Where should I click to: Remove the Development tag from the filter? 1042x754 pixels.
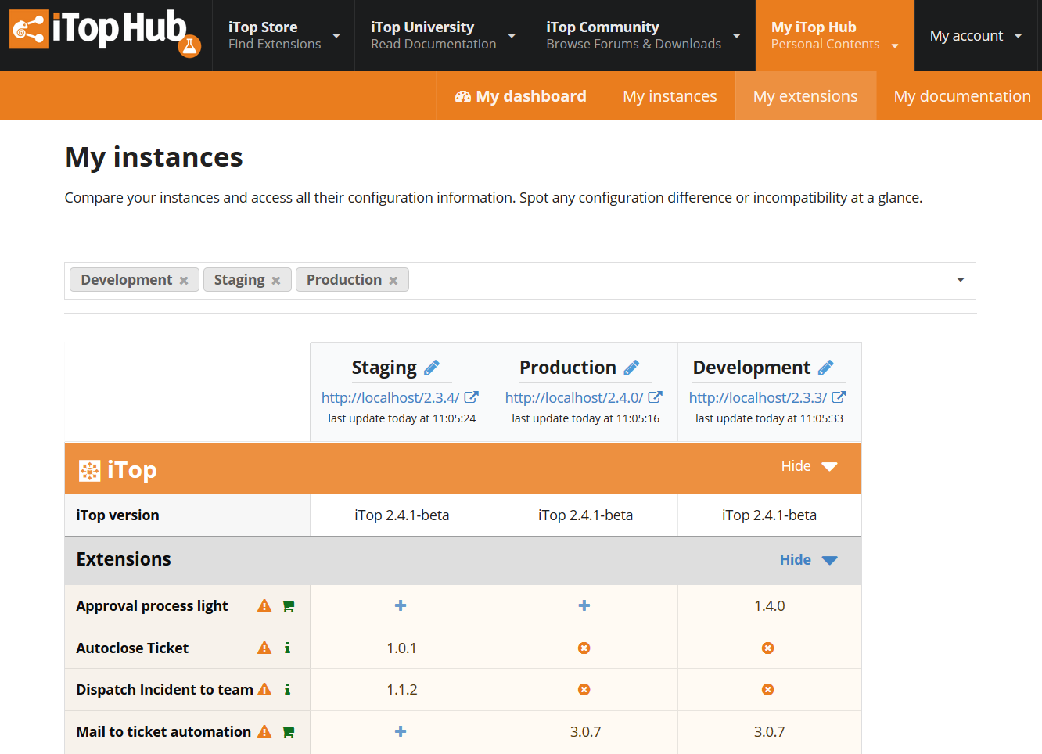point(184,281)
